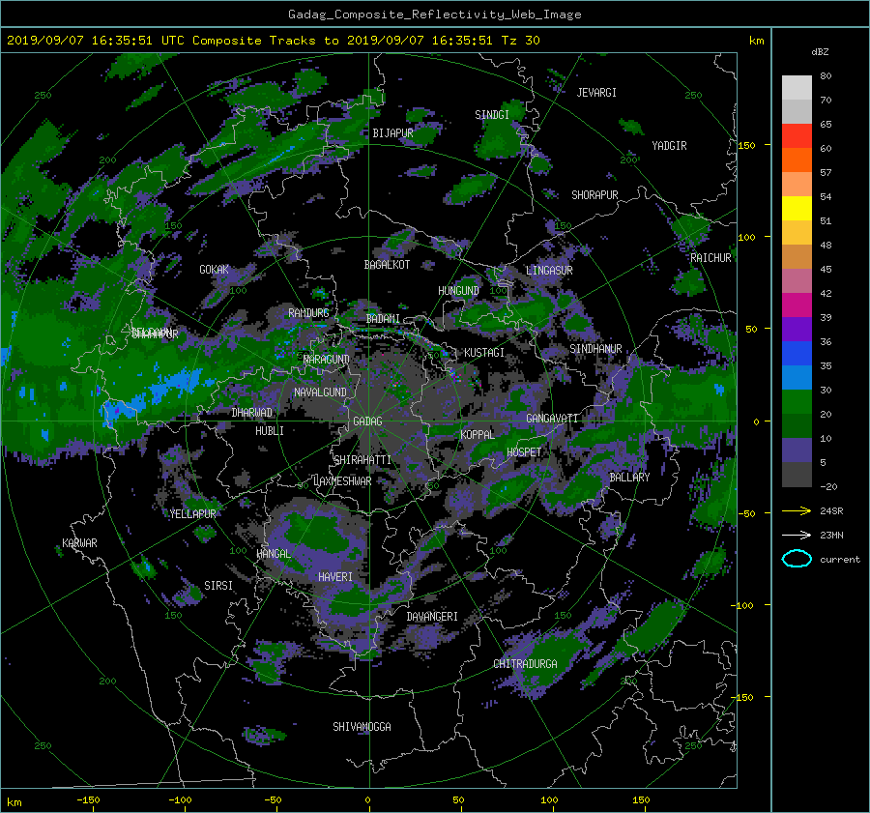Click the KUSTAGI city label
The height and width of the screenshot is (813, 870).
[x=484, y=353]
